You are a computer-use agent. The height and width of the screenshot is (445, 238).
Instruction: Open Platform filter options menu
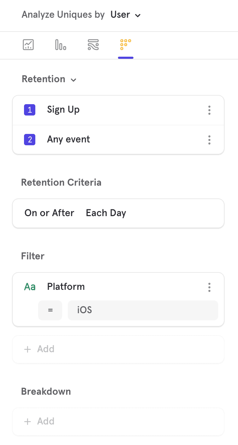pos(209,287)
